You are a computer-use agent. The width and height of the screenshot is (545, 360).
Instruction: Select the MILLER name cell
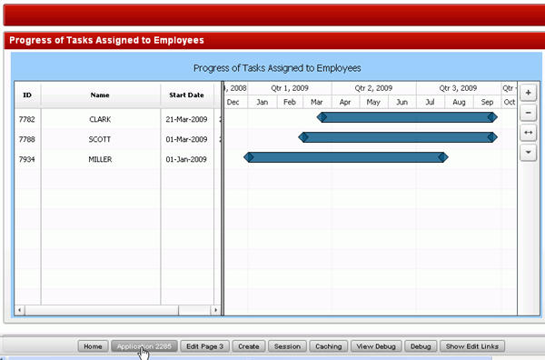tap(100, 159)
